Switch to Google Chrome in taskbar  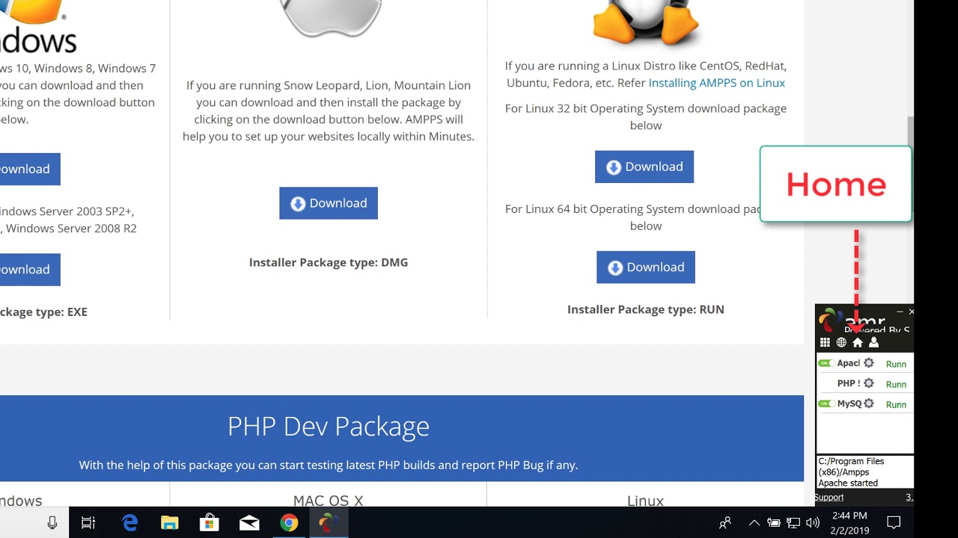289,523
